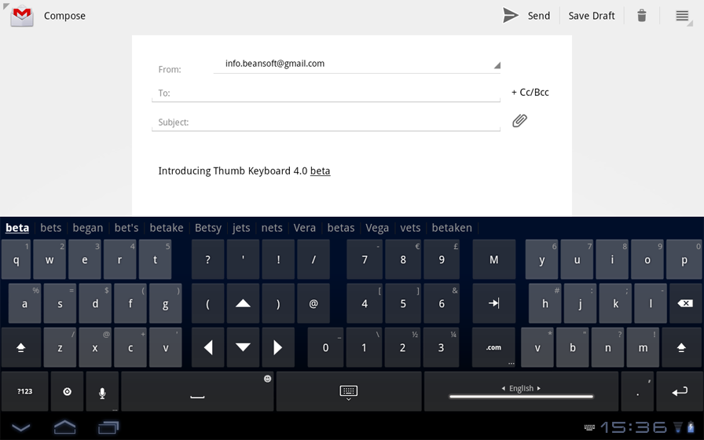Tap the tab key icon
Image resolution: width=704 pixels, height=440 pixels.
pos(494,303)
